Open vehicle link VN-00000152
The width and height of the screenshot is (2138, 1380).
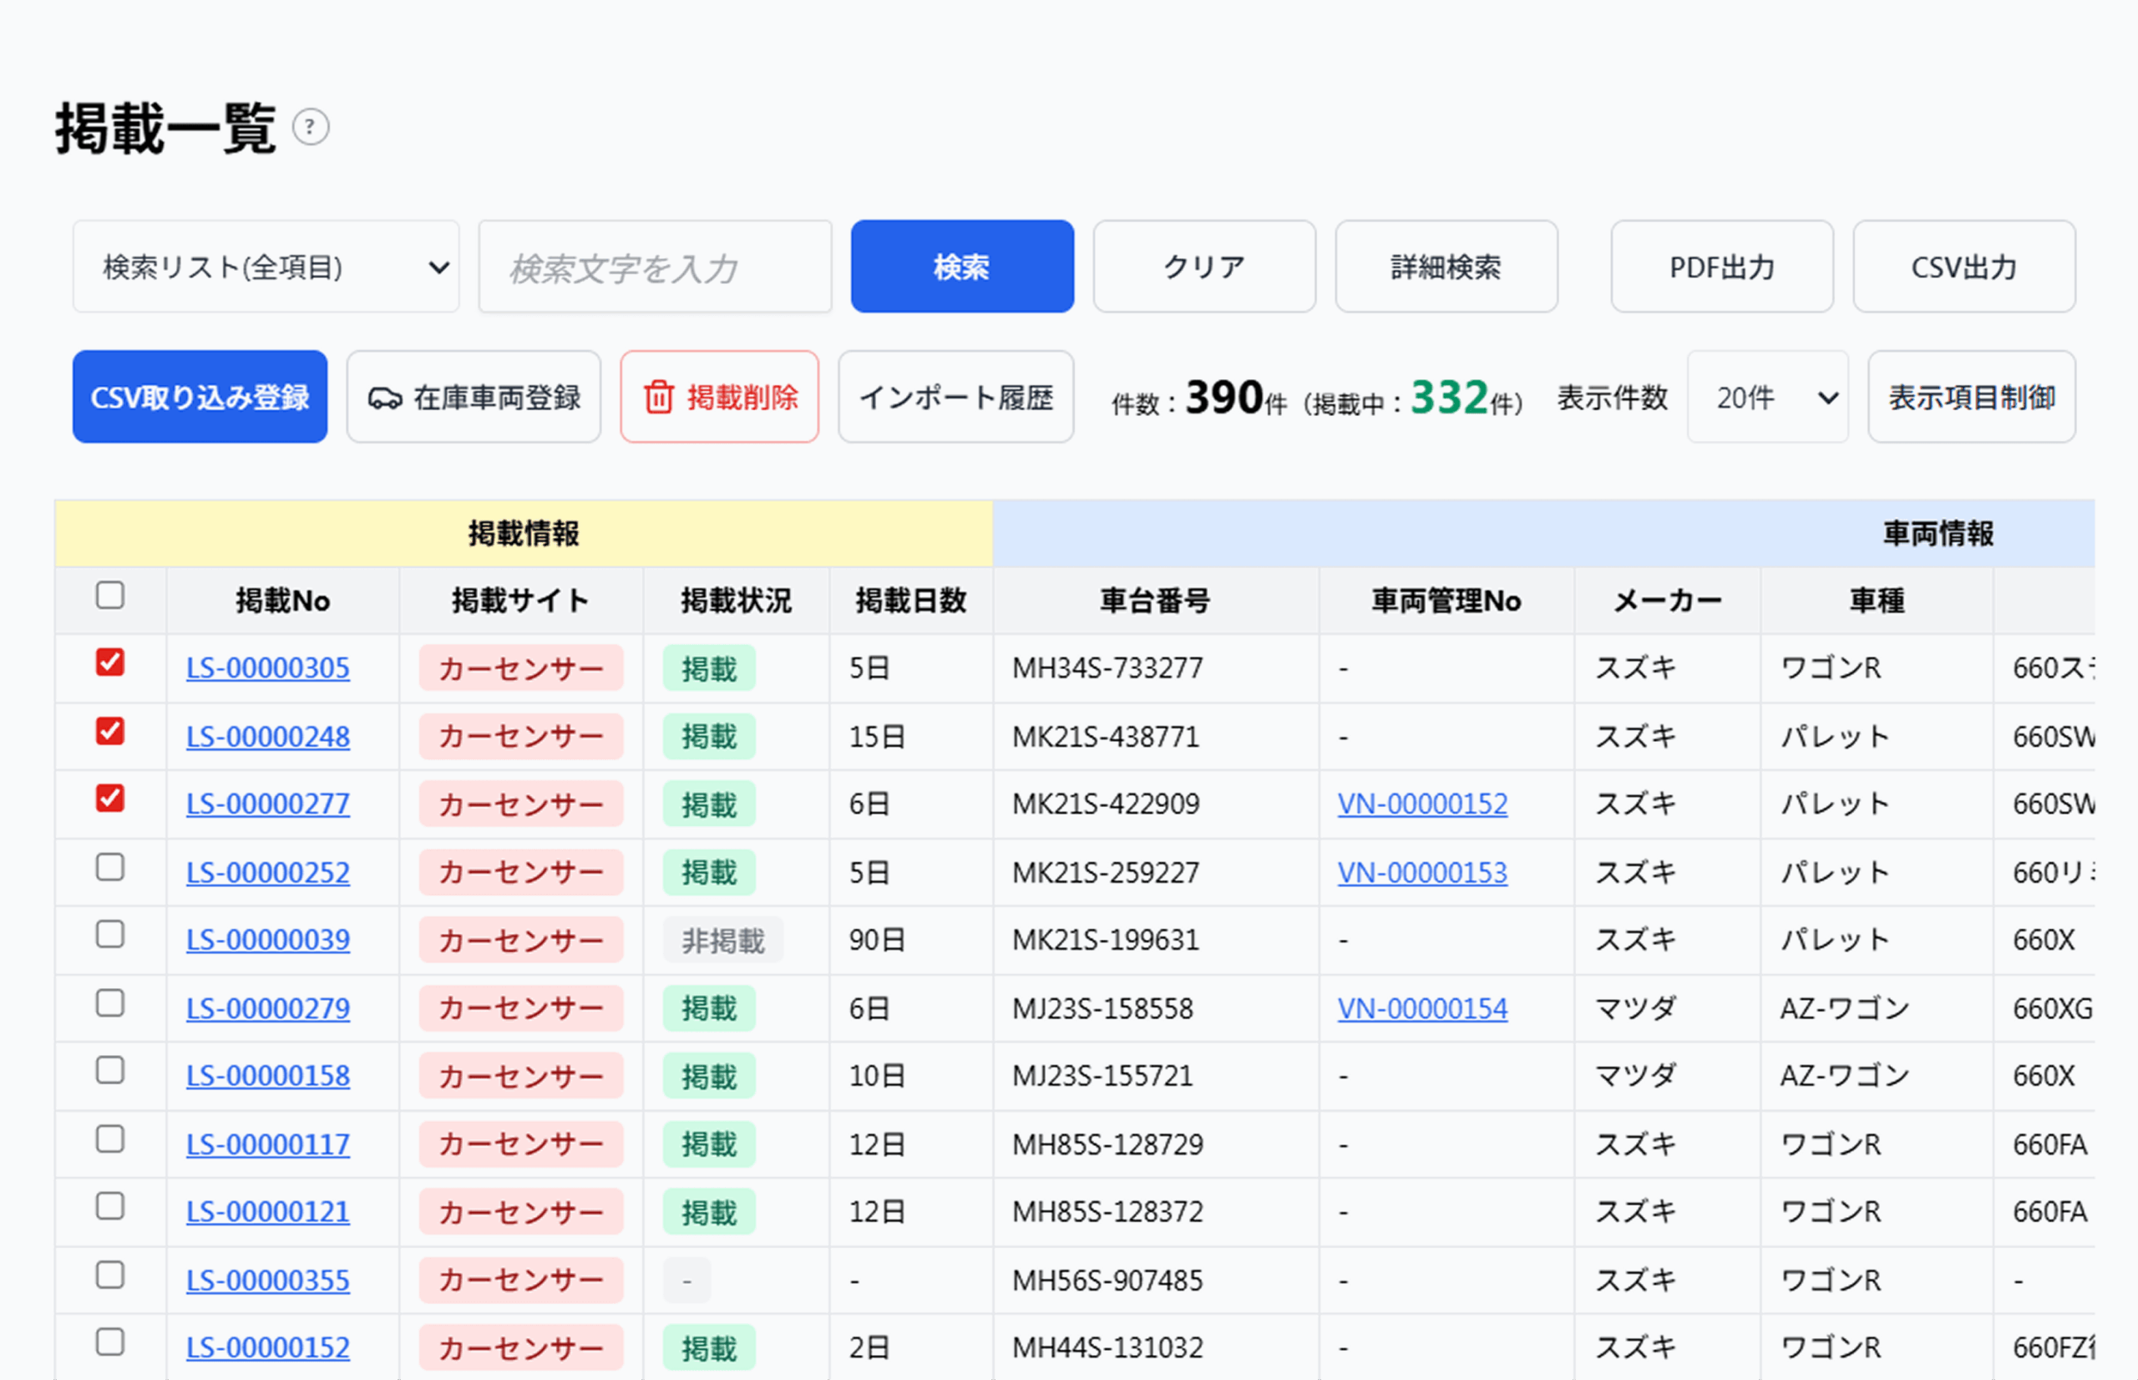[x=1422, y=804]
